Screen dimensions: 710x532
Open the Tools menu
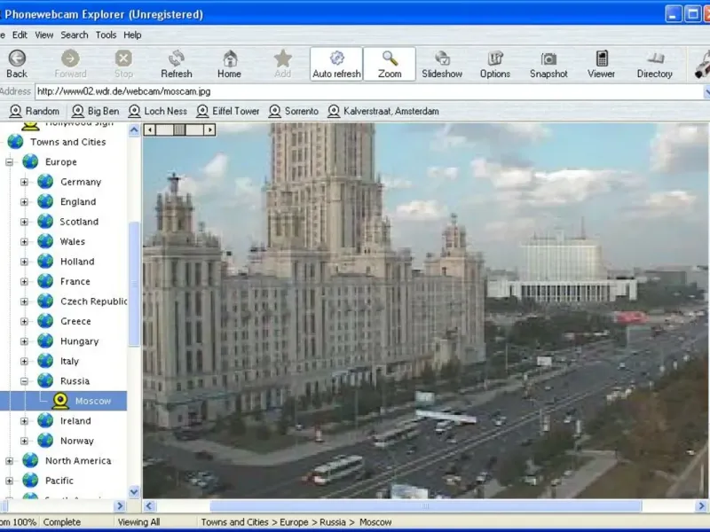106,35
